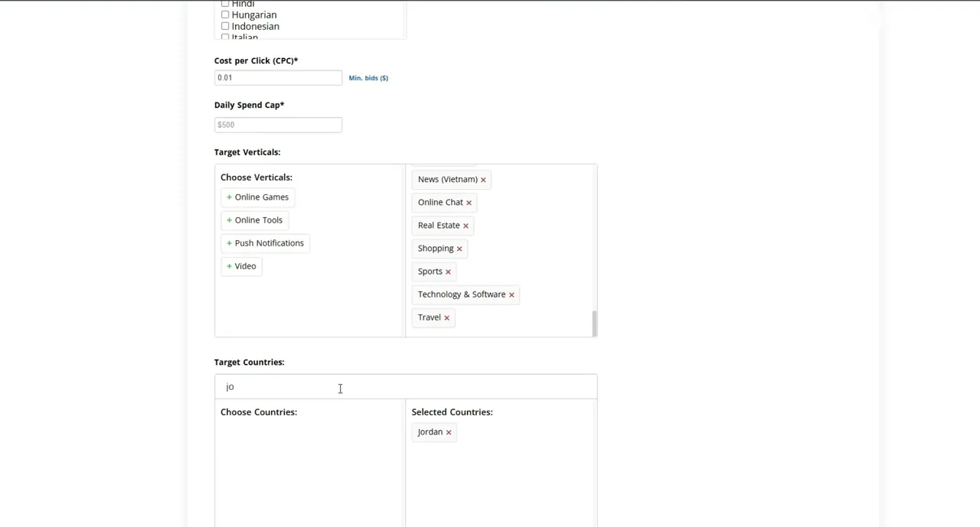The height and width of the screenshot is (527, 980).
Task: Add the Online Games vertical
Action: click(x=257, y=197)
